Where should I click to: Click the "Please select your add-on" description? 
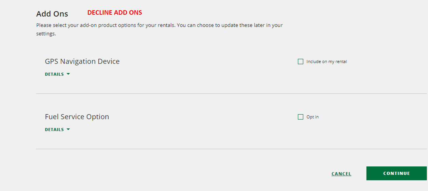pyautogui.click(x=160, y=29)
